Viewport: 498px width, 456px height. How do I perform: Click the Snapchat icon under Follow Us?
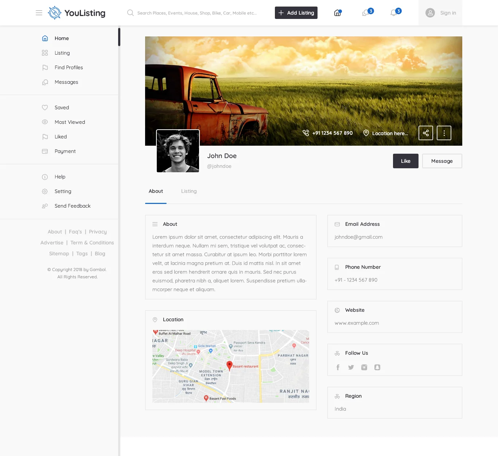tap(377, 367)
